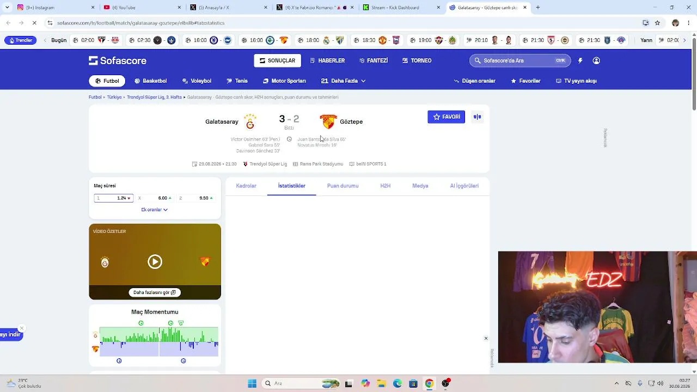Switch to the YouTube browser tab

click(x=142, y=8)
